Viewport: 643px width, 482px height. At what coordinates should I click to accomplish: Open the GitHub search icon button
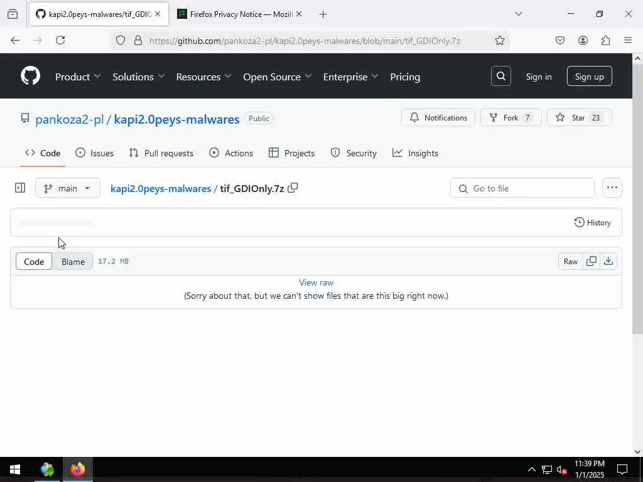(x=500, y=76)
